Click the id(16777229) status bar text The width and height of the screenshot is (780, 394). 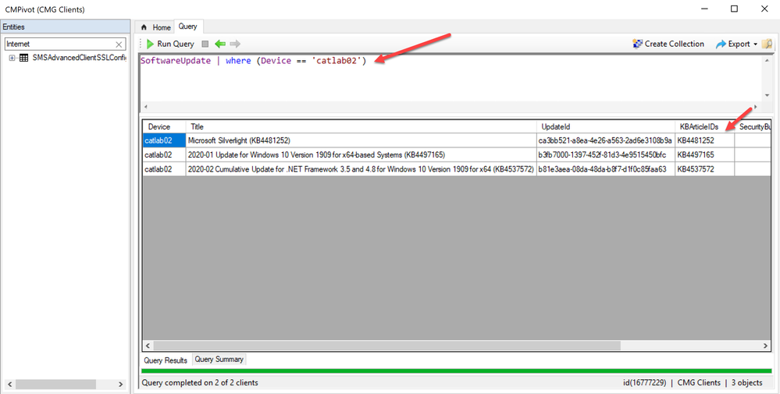point(643,382)
